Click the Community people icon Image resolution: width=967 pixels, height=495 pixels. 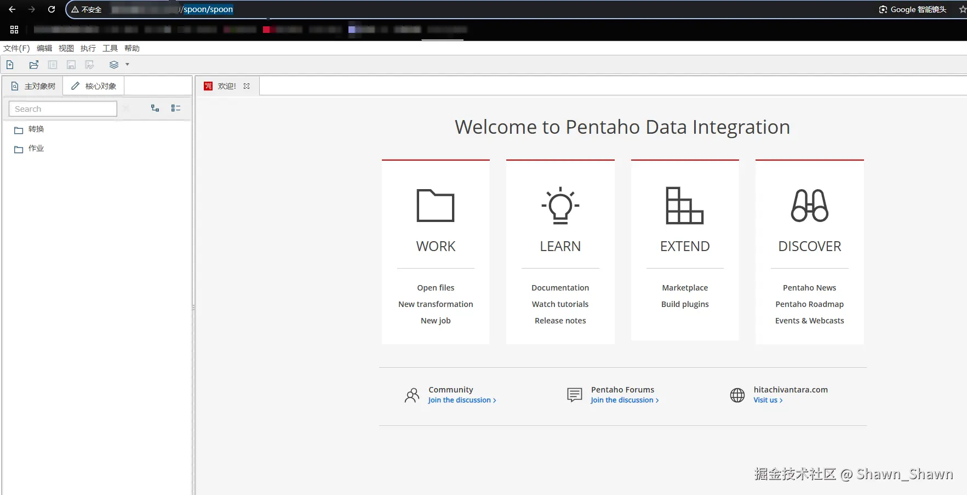pos(412,395)
